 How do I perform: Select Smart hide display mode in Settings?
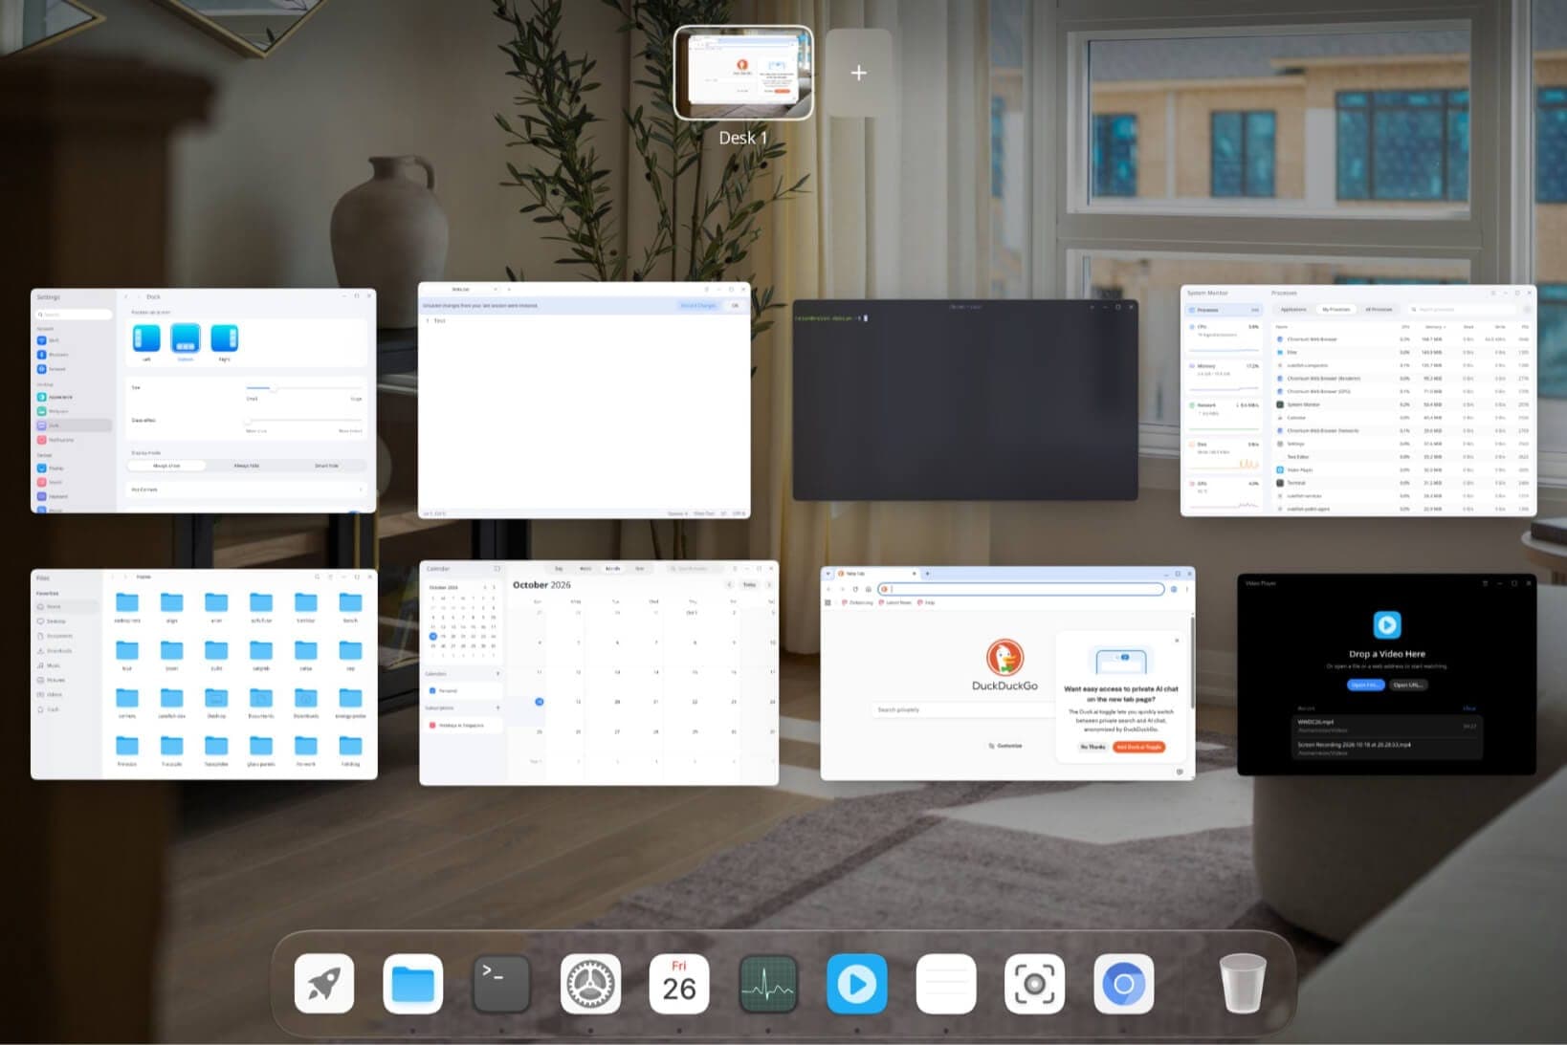click(326, 466)
